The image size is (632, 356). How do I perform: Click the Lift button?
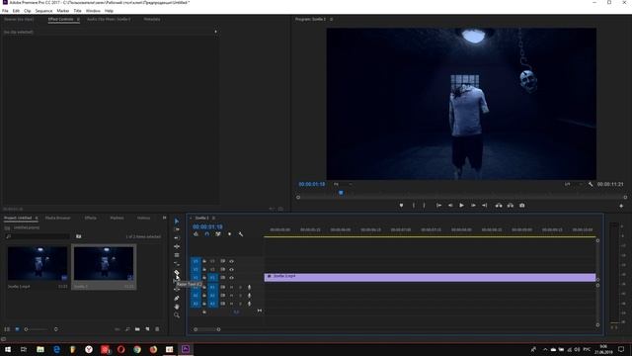(499, 206)
